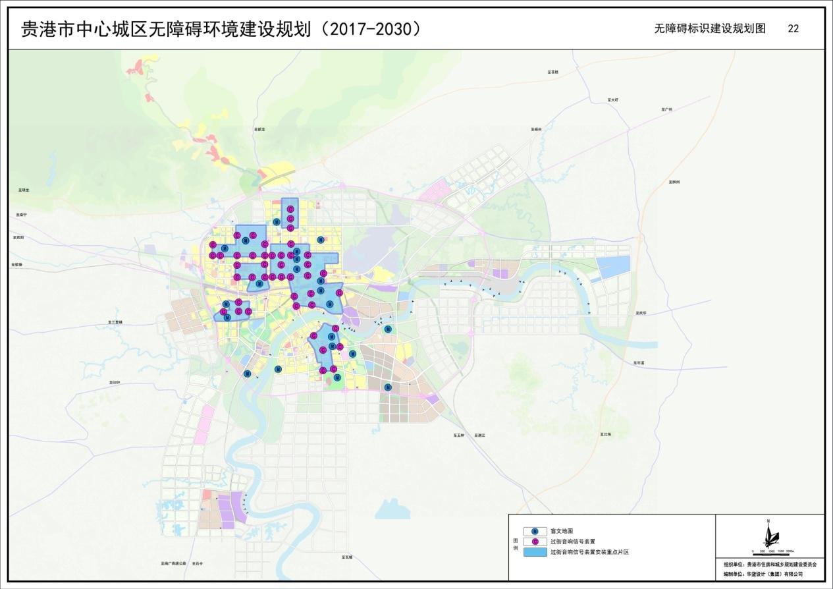The width and height of the screenshot is (833, 589).
Task: Click the legend label 盲文地图
Action: (x=562, y=530)
